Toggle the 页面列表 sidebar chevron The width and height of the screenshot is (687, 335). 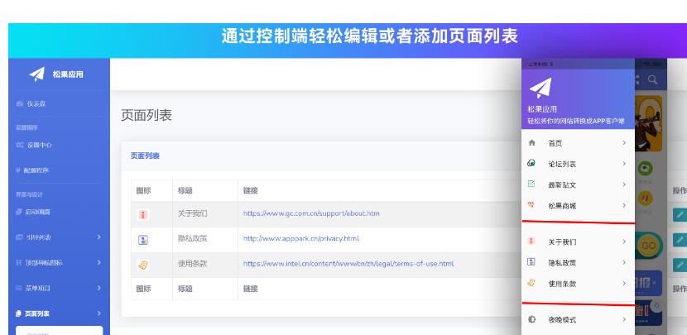[x=99, y=313]
